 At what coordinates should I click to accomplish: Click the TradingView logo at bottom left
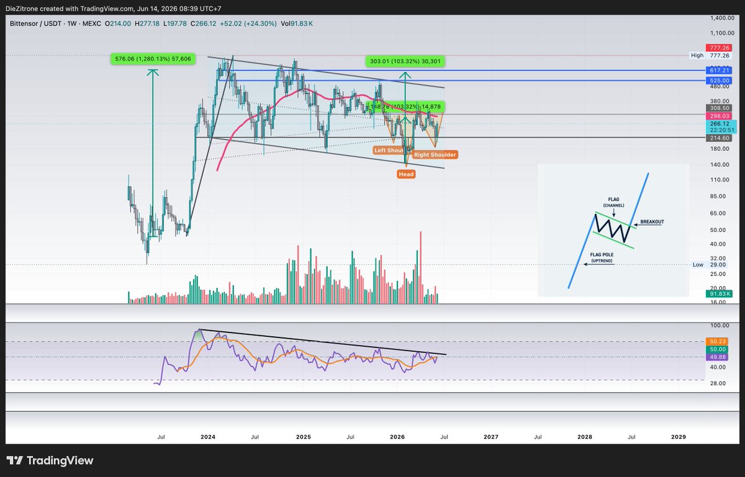pyautogui.click(x=50, y=460)
